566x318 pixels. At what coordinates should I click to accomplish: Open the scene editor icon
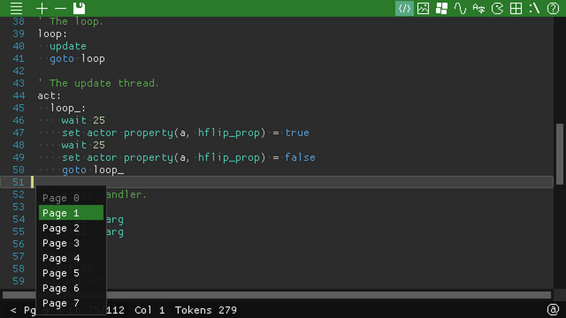(x=534, y=9)
